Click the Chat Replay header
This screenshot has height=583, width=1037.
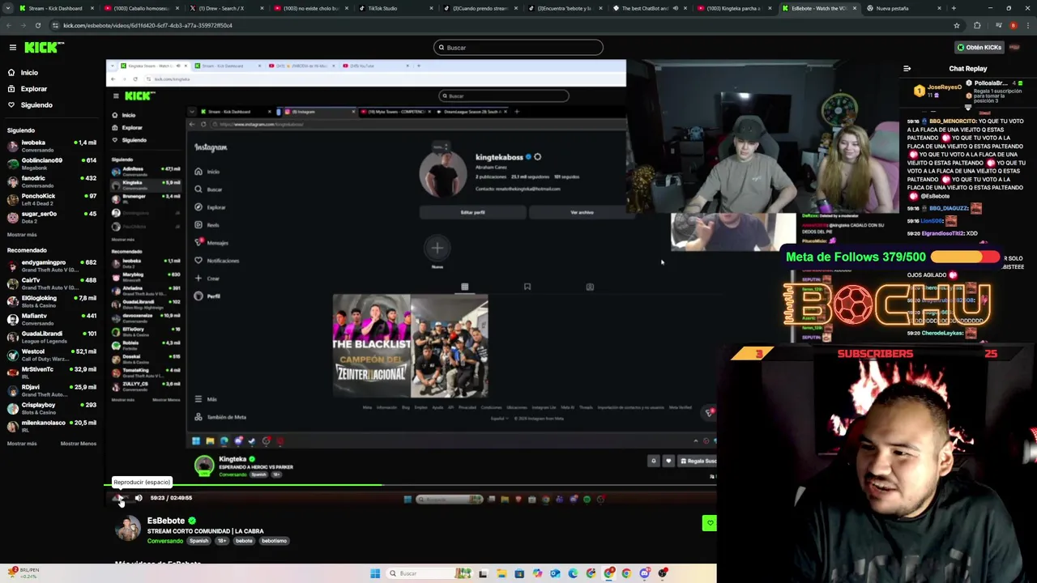(x=968, y=69)
